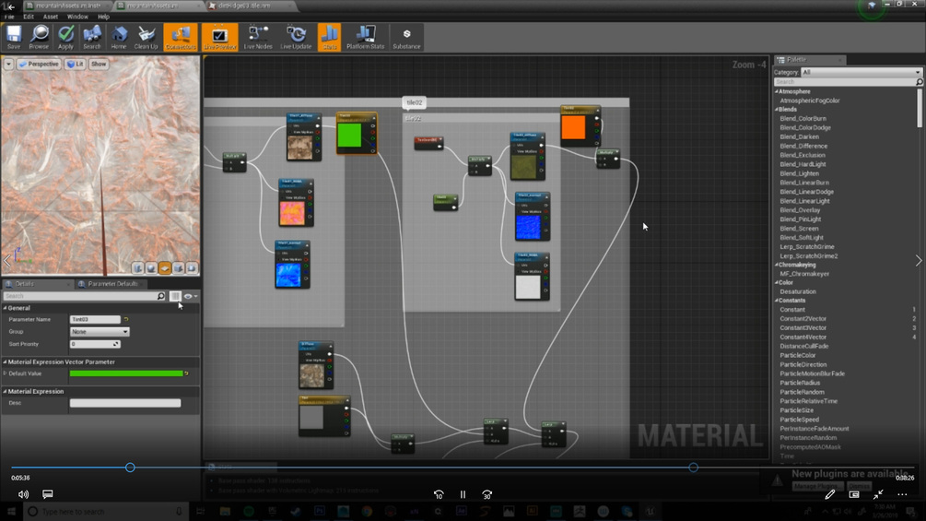Click the taskbar search box

[106, 512]
